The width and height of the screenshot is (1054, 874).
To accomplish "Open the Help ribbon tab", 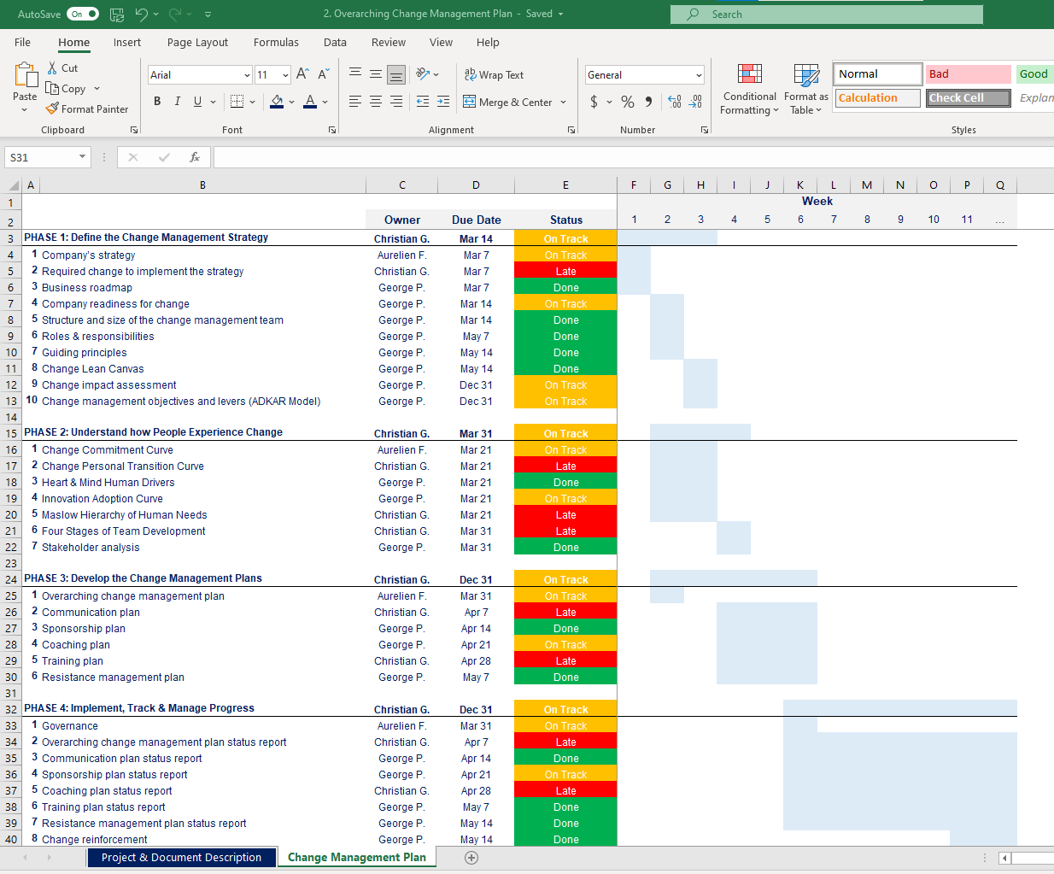I will pos(488,42).
